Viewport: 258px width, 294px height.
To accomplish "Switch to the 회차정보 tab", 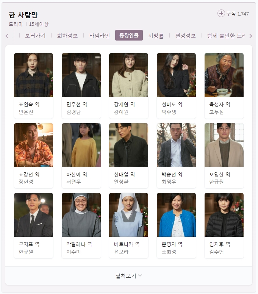I will coord(67,36).
